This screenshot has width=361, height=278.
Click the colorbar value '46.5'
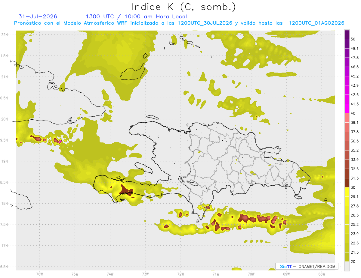[355, 67]
